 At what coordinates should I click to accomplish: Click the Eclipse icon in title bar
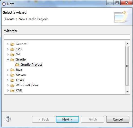[x=4, y=4]
